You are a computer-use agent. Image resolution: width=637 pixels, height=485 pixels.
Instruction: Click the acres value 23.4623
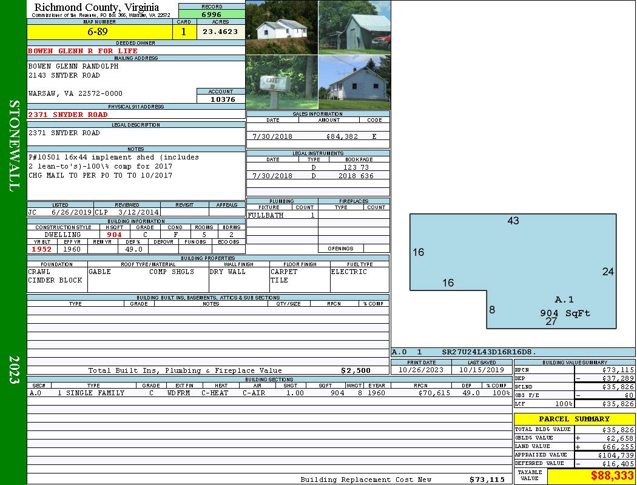pos(220,32)
